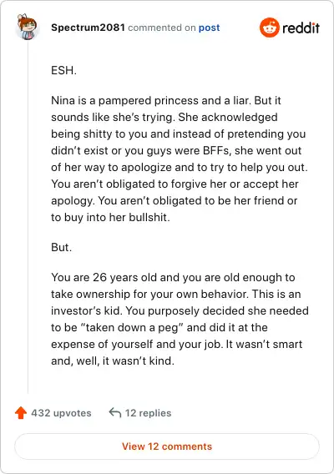Click the Spectrum2081 avatar image
This screenshot has width=334, height=474.
pyautogui.click(x=27, y=27)
